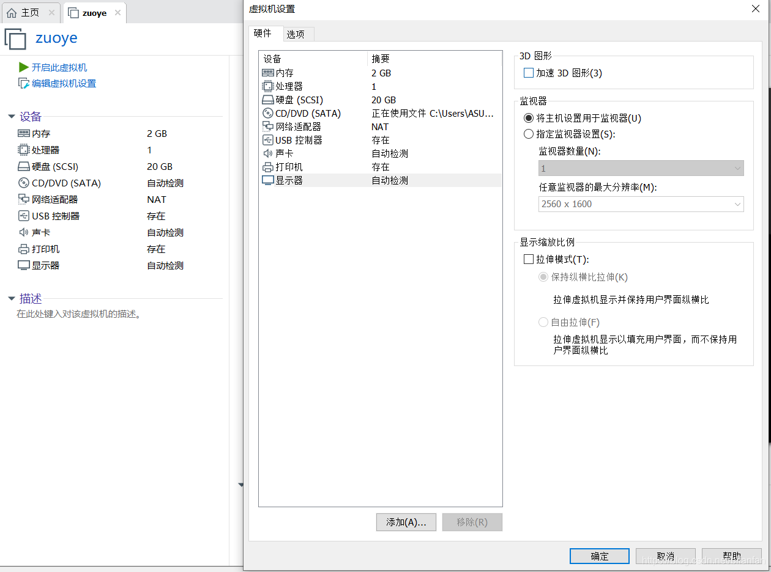Viewport: 771px width, 572px height.
Task: Click the CD/DVD (SATA) icon in dialog list
Action: [267, 113]
